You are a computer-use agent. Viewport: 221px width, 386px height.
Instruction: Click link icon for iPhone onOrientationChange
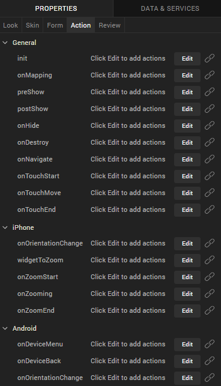coord(210,244)
